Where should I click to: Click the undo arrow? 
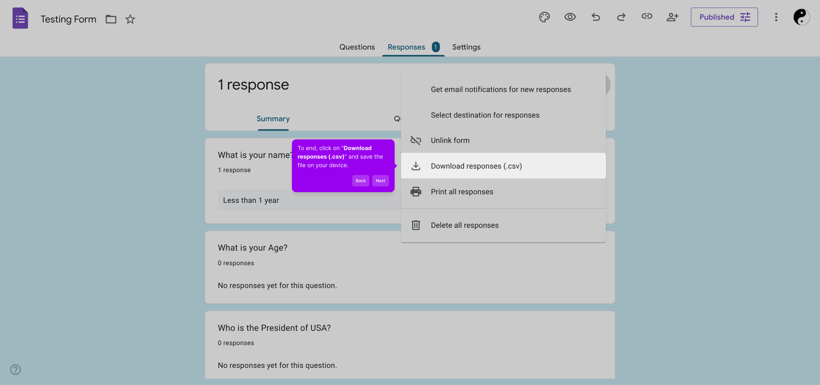tap(596, 17)
